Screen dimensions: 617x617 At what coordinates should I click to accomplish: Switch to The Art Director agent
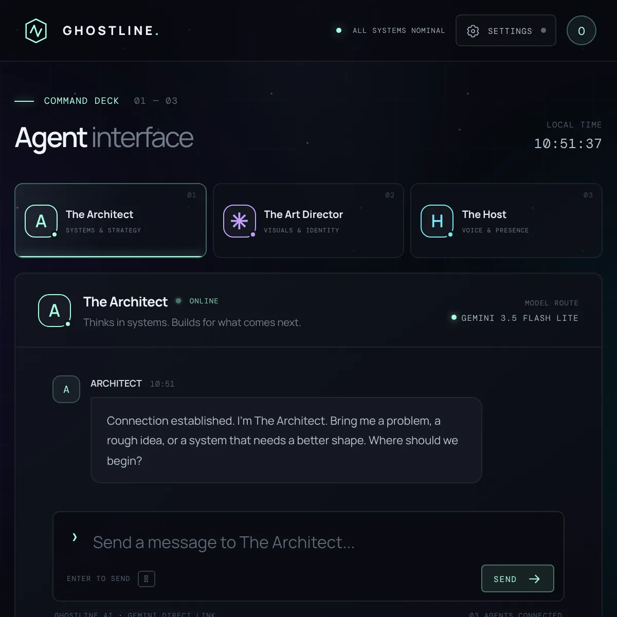[308, 221]
